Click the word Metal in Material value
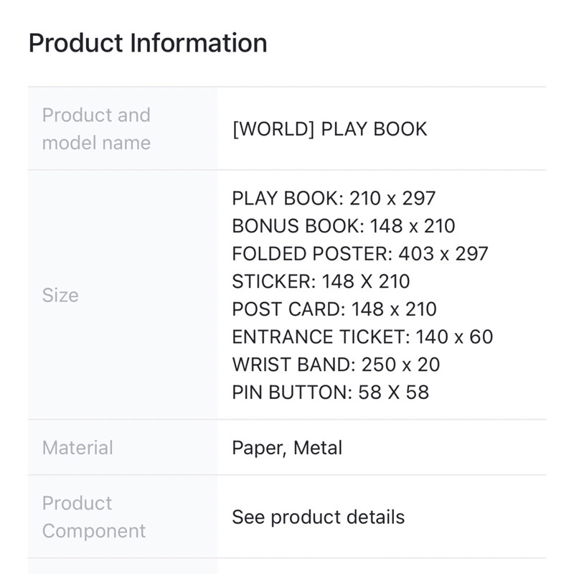 pos(318,448)
